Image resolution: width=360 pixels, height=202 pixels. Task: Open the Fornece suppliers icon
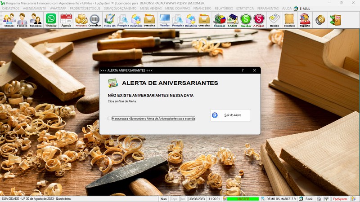[22, 20]
